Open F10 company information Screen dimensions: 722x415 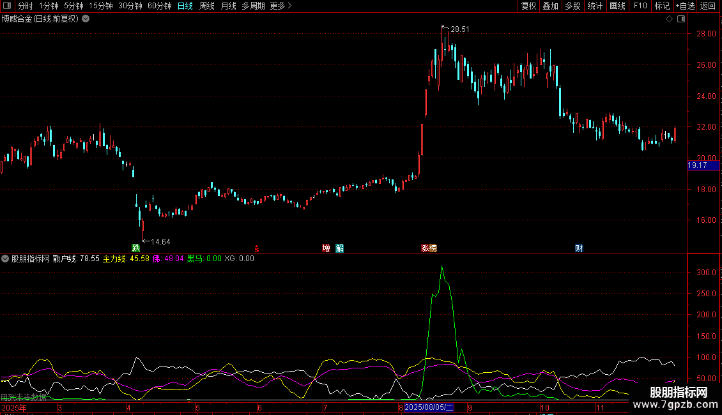[x=640, y=6]
